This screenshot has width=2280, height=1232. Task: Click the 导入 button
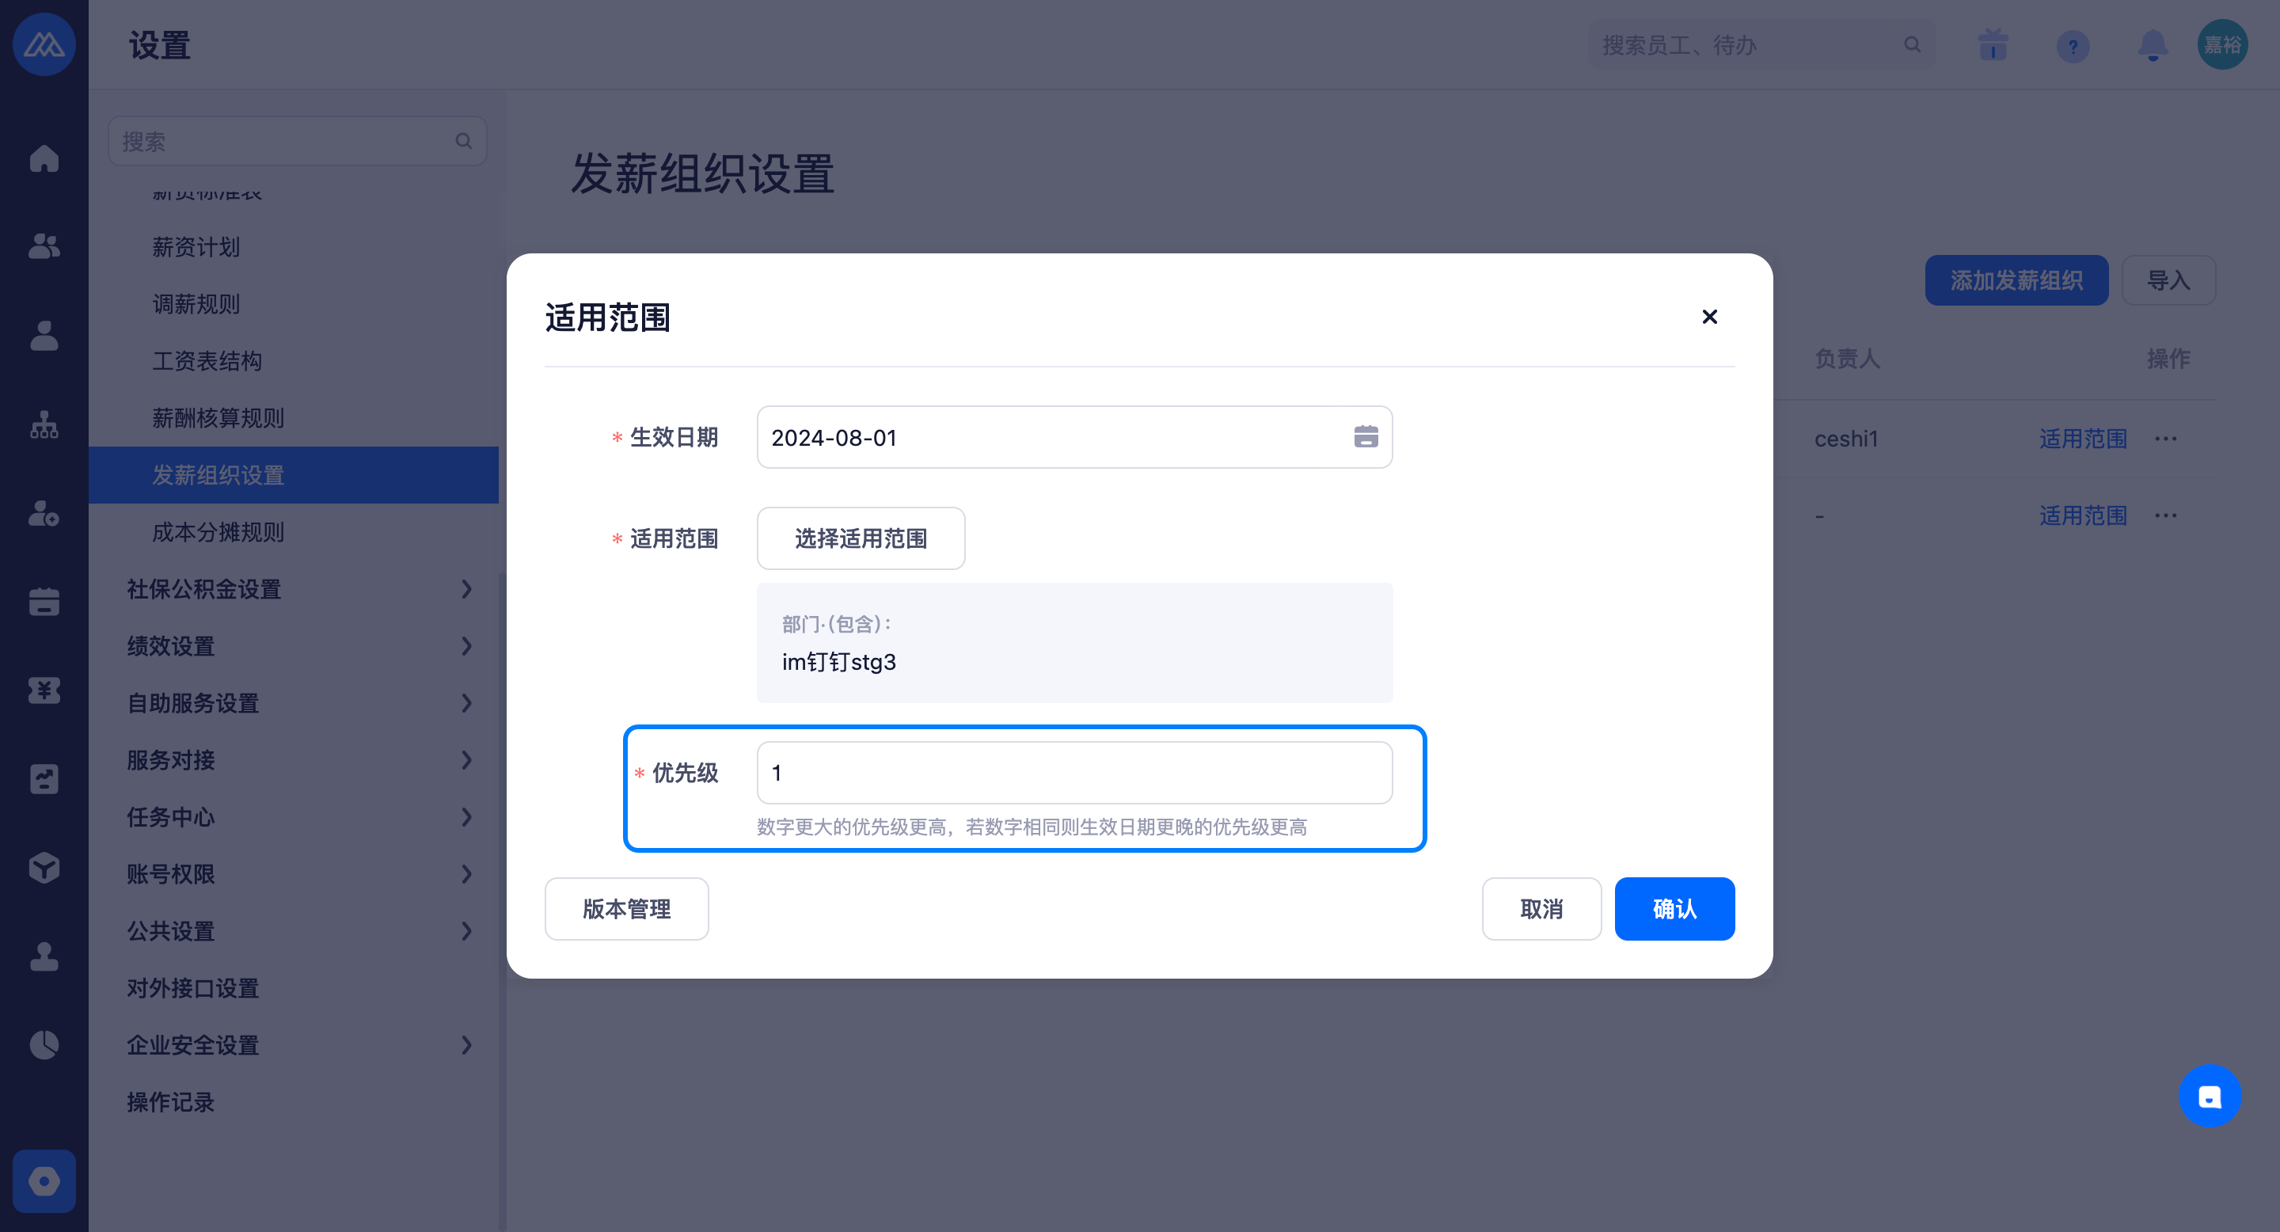pos(2168,280)
